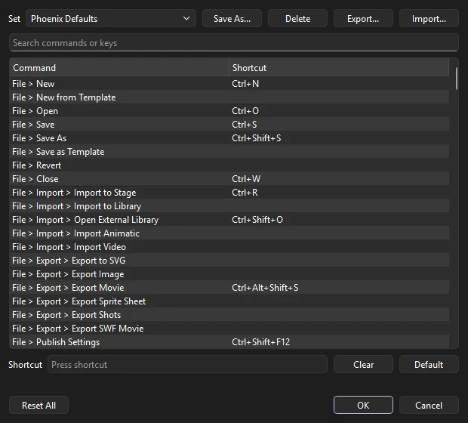Select the File > New row
Image resolution: width=468 pixels, height=423 pixels.
pos(229,83)
